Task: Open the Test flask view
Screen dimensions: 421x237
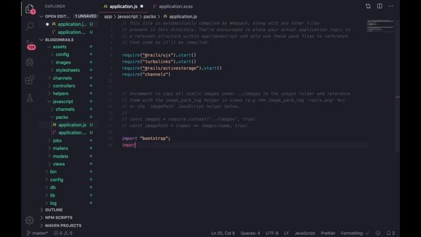Action: coord(30,97)
